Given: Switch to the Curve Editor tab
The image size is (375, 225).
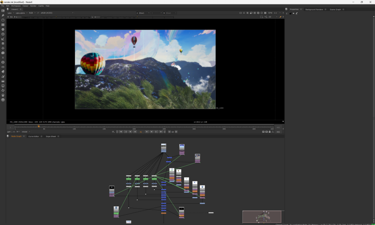Looking at the screenshot, I should tap(34, 136).
